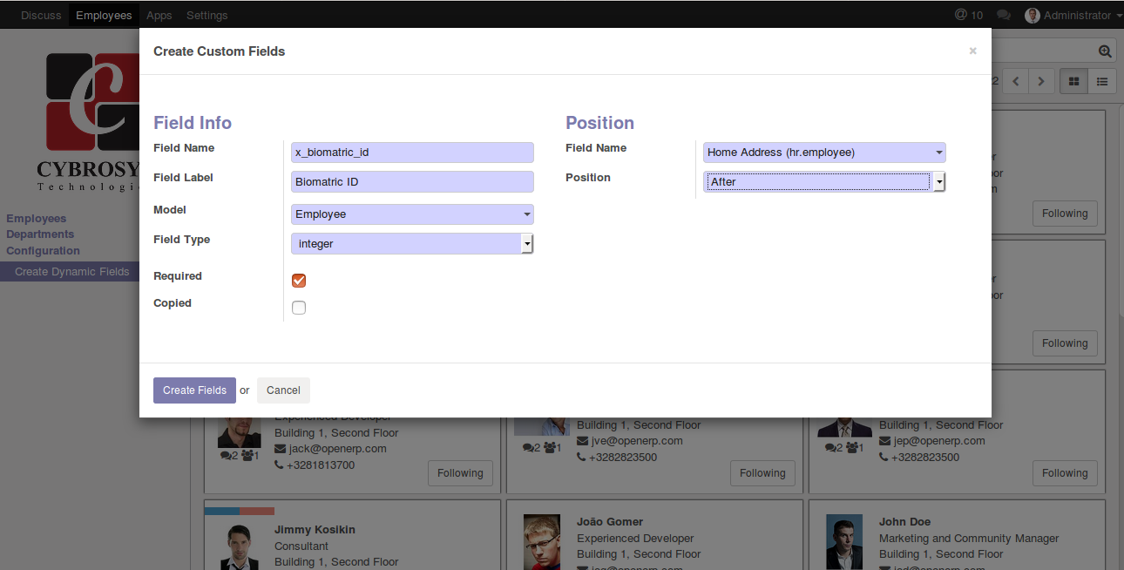Viewport: 1124px width, 570px height.
Task: Go to next page of employees
Action: 1041,81
